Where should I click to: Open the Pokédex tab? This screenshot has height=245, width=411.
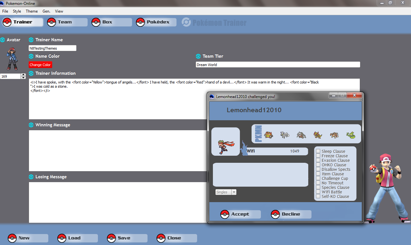tap(156, 22)
